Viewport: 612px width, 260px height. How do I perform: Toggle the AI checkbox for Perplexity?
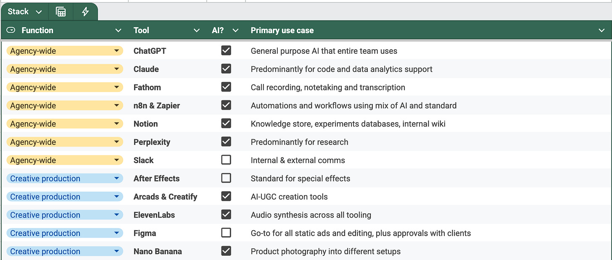pyautogui.click(x=226, y=142)
